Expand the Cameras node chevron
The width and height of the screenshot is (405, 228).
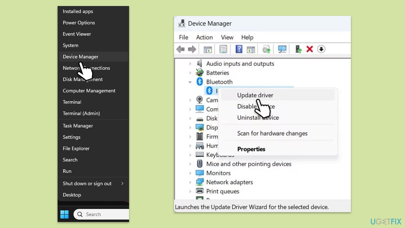click(x=190, y=100)
